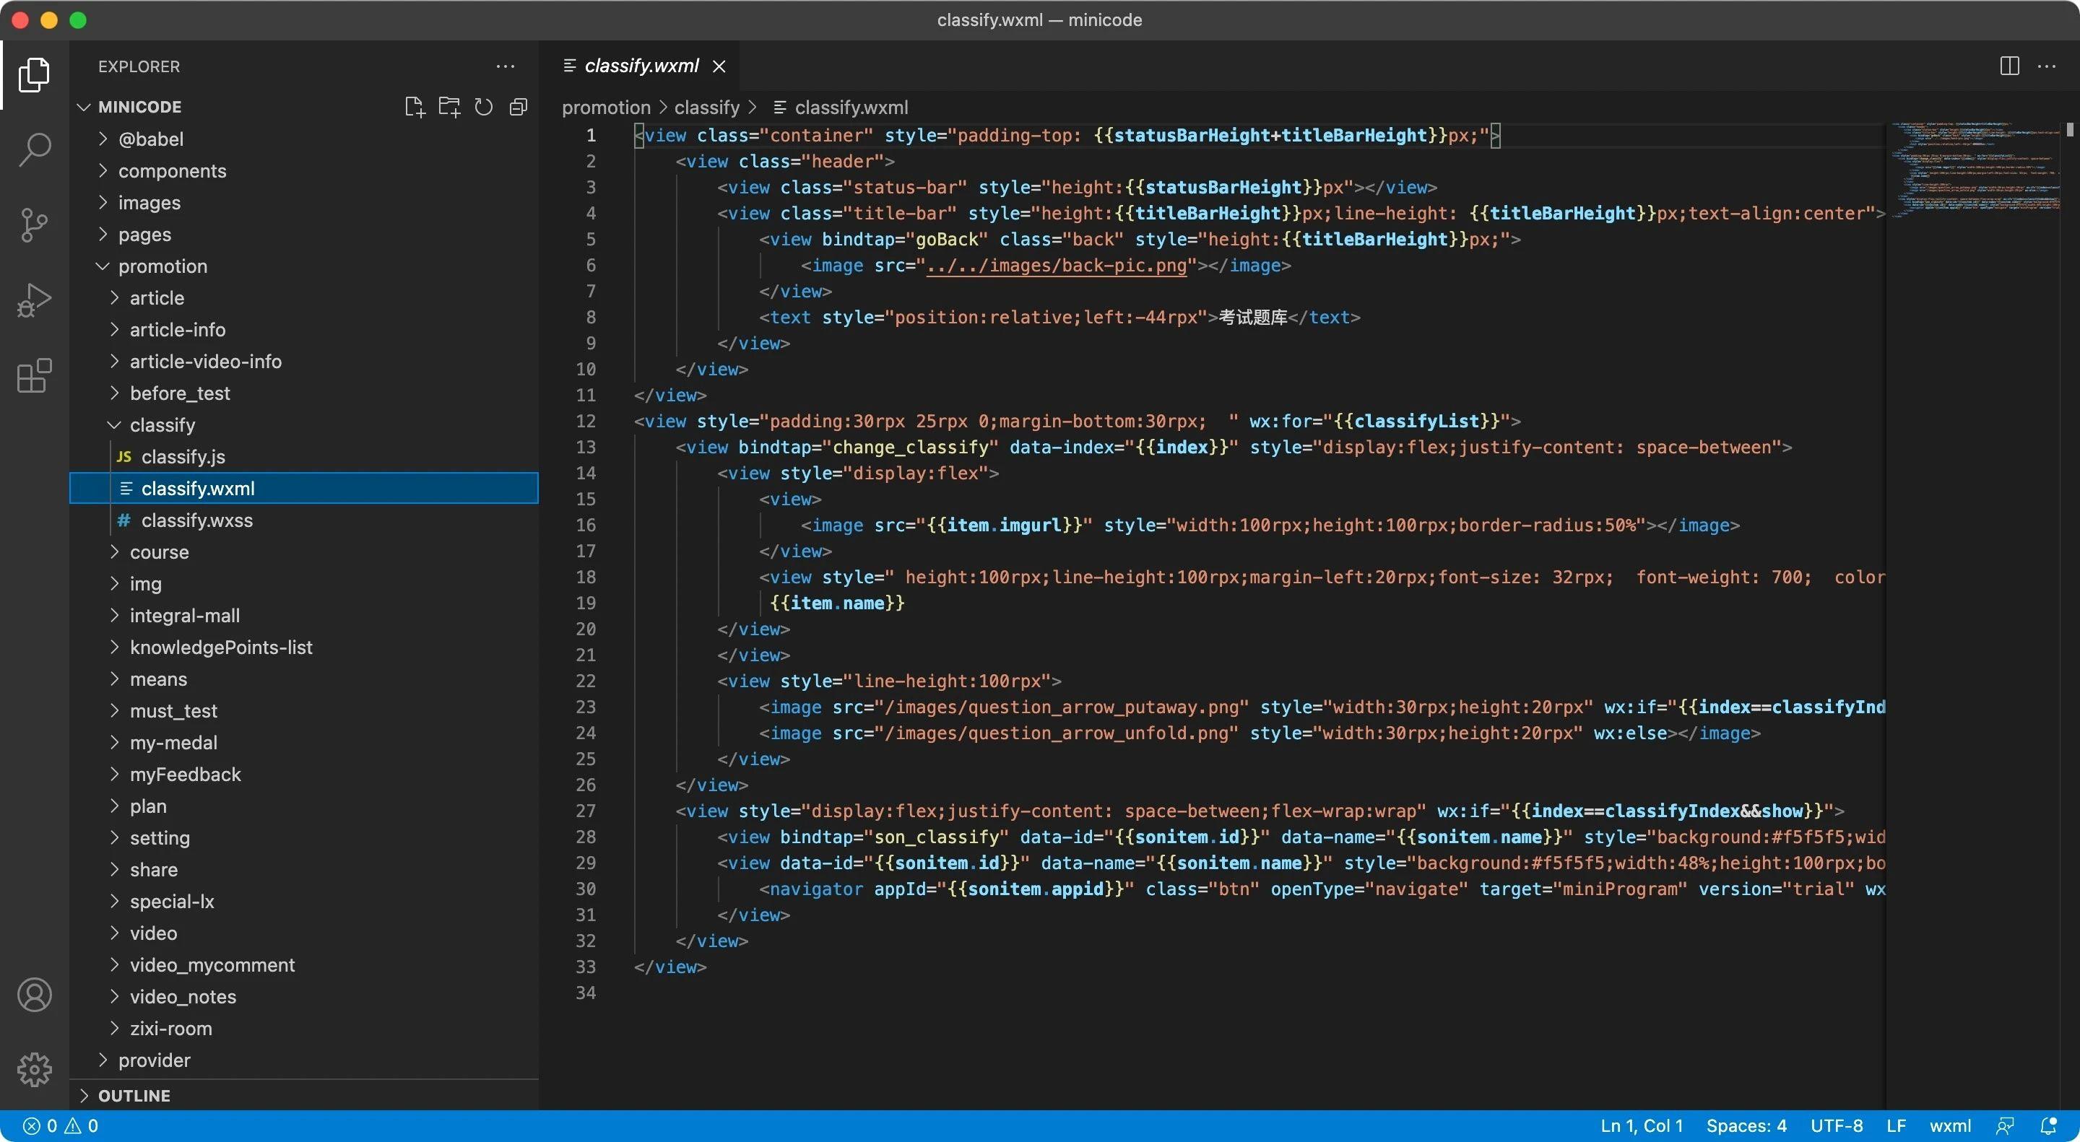Open classify.js file in explorer
The width and height of the screenshot is (2080, 1142).
click(183, 457)
